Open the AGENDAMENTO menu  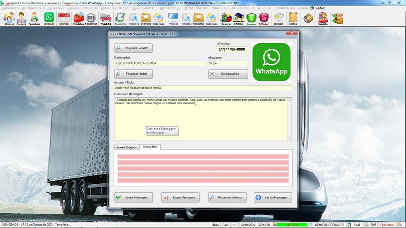click(x=33, y=8)
